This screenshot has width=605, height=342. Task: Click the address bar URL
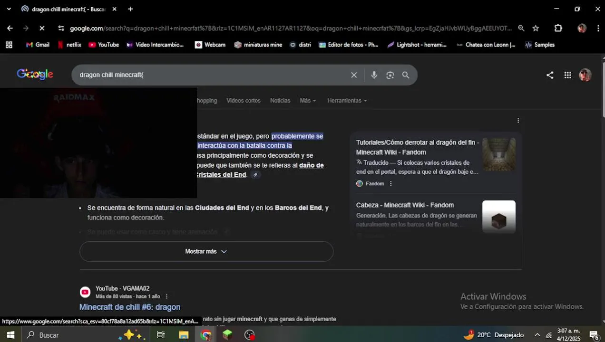coord(290,28)
